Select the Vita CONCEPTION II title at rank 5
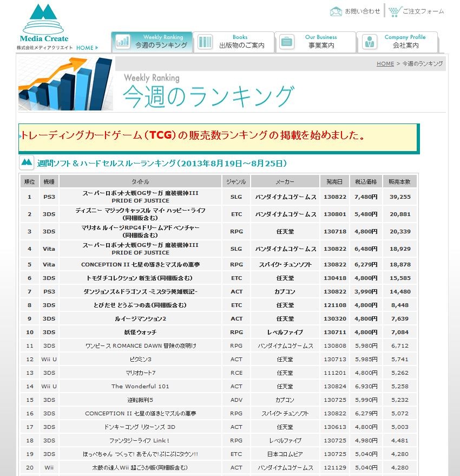Screen dimensions: 460x476 pos(140,264)
